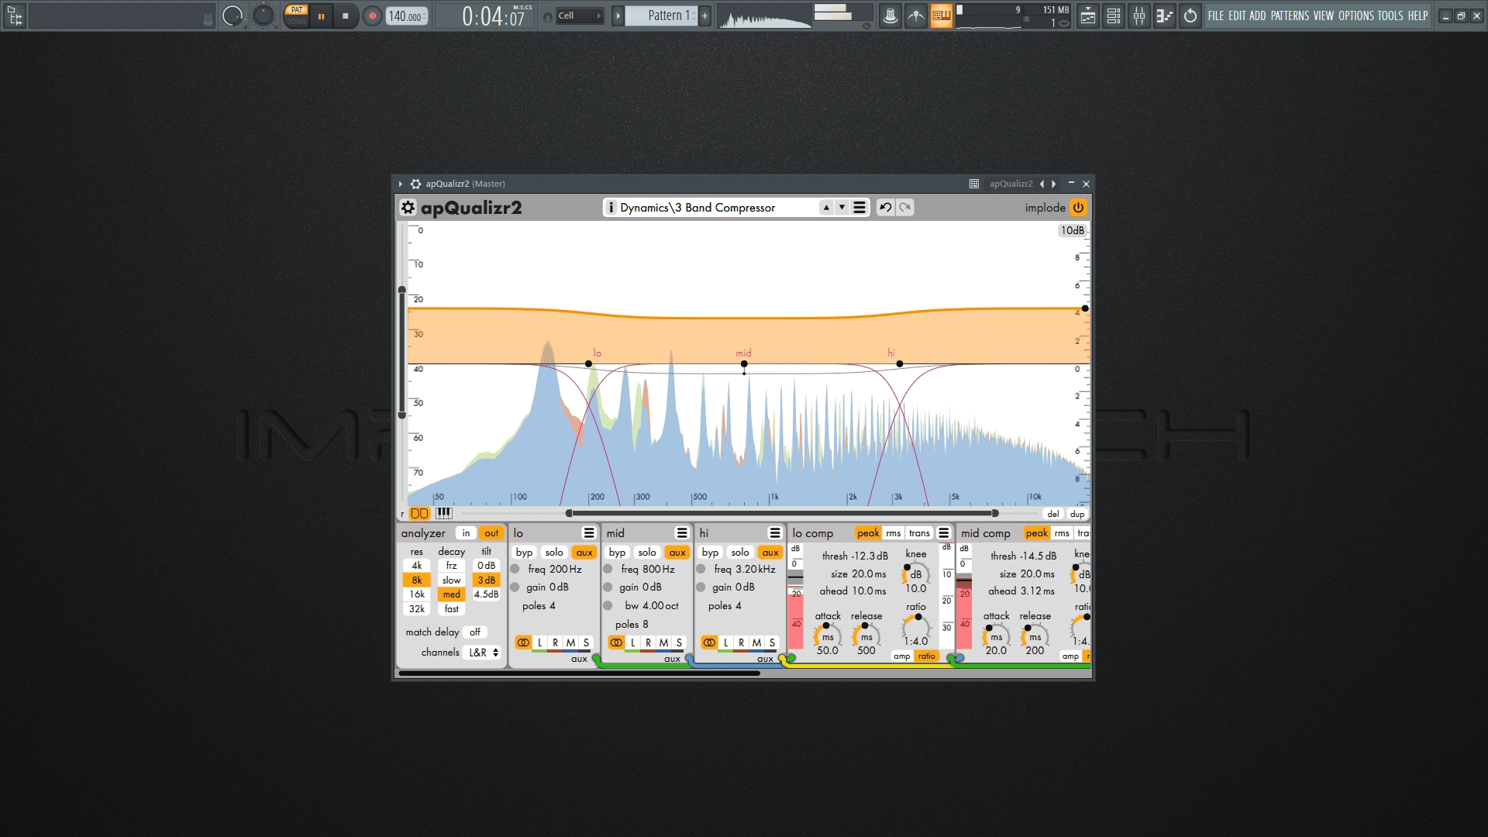The width and height of the screenshot is (1488, 837).
Task: Open the EDIT menu
Action: (1237, 15)
